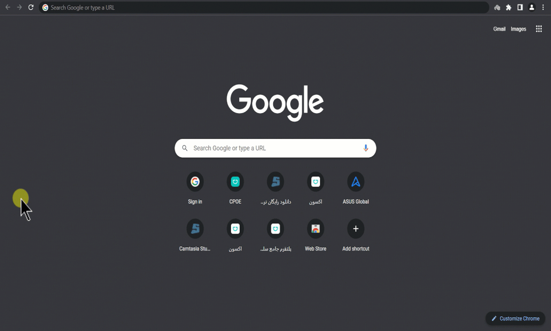Open the Camtasia Stu... shortcut
The width and height of the screenshot is (551, 331).
click(195, 236)
